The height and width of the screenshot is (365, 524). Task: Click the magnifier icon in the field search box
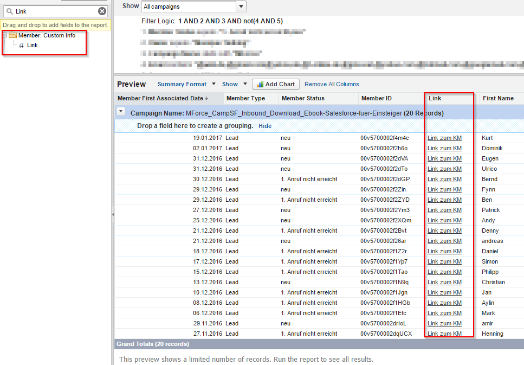pyautogui.click(x=10, y=11)
